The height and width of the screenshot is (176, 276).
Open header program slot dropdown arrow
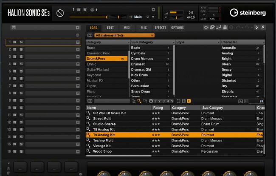coord(153,10)
